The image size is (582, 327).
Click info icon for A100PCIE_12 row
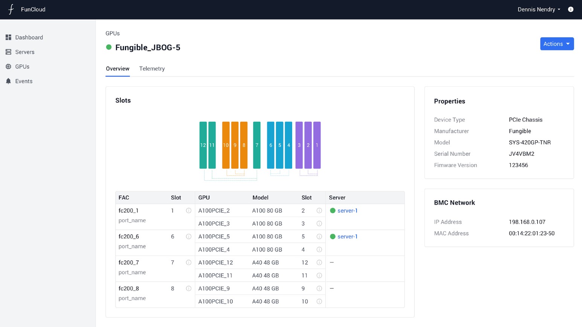tap(319, 262)
